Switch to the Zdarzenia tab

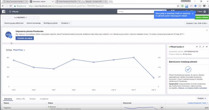8,99
